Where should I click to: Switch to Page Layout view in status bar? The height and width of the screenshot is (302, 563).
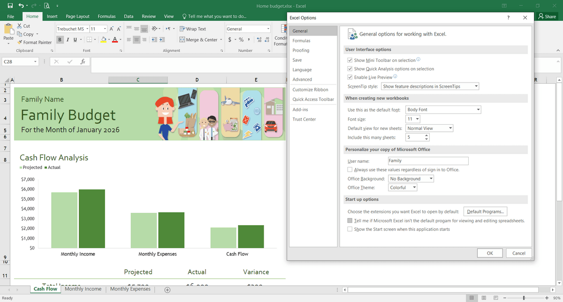483,298
